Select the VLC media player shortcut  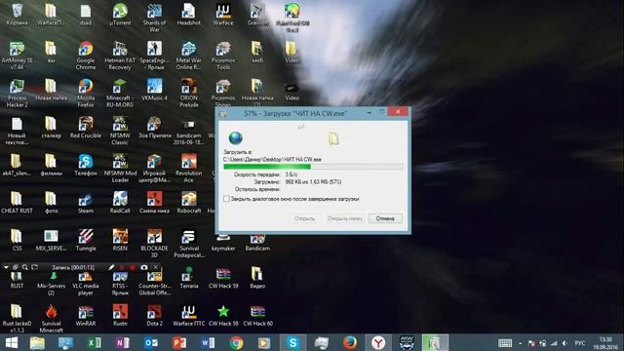point(86,284)
